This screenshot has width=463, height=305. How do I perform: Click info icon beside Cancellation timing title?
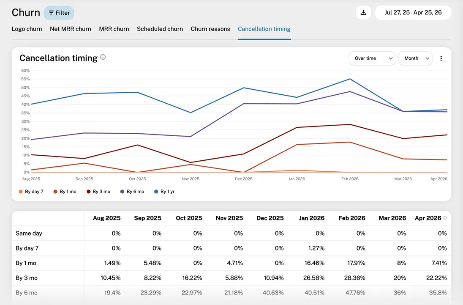pyautogui.click(x=103, y=57)
